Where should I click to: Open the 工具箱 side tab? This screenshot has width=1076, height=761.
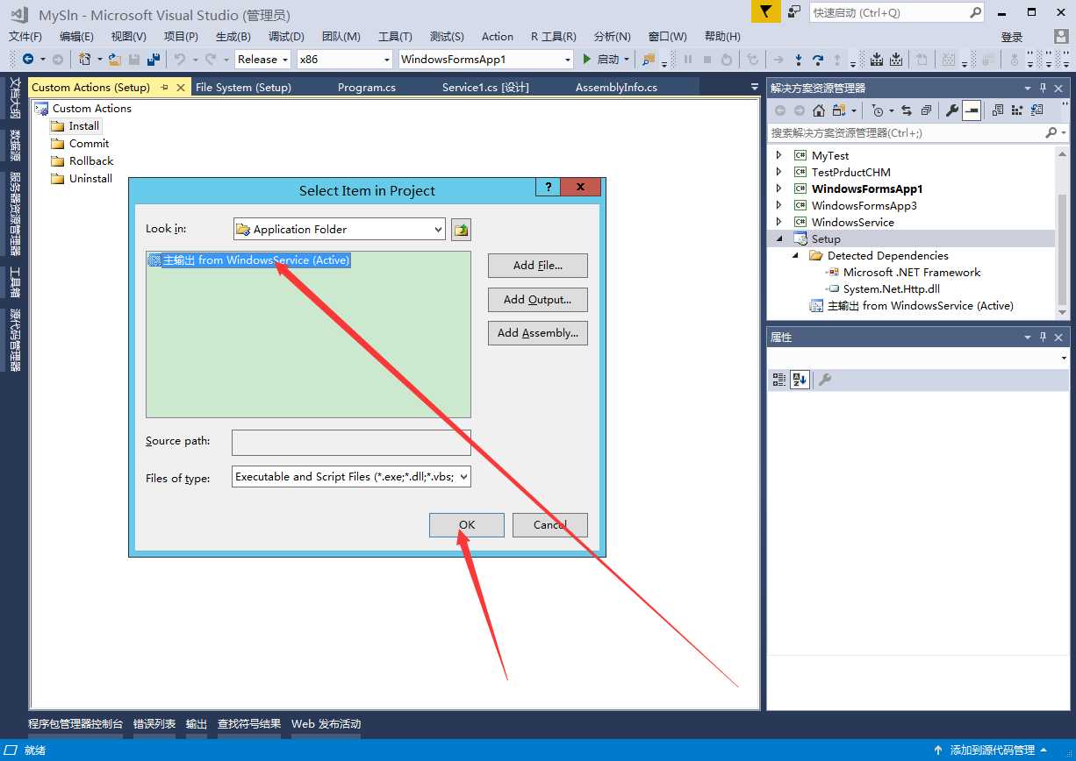pyautogui.click(x=14, y=282)
